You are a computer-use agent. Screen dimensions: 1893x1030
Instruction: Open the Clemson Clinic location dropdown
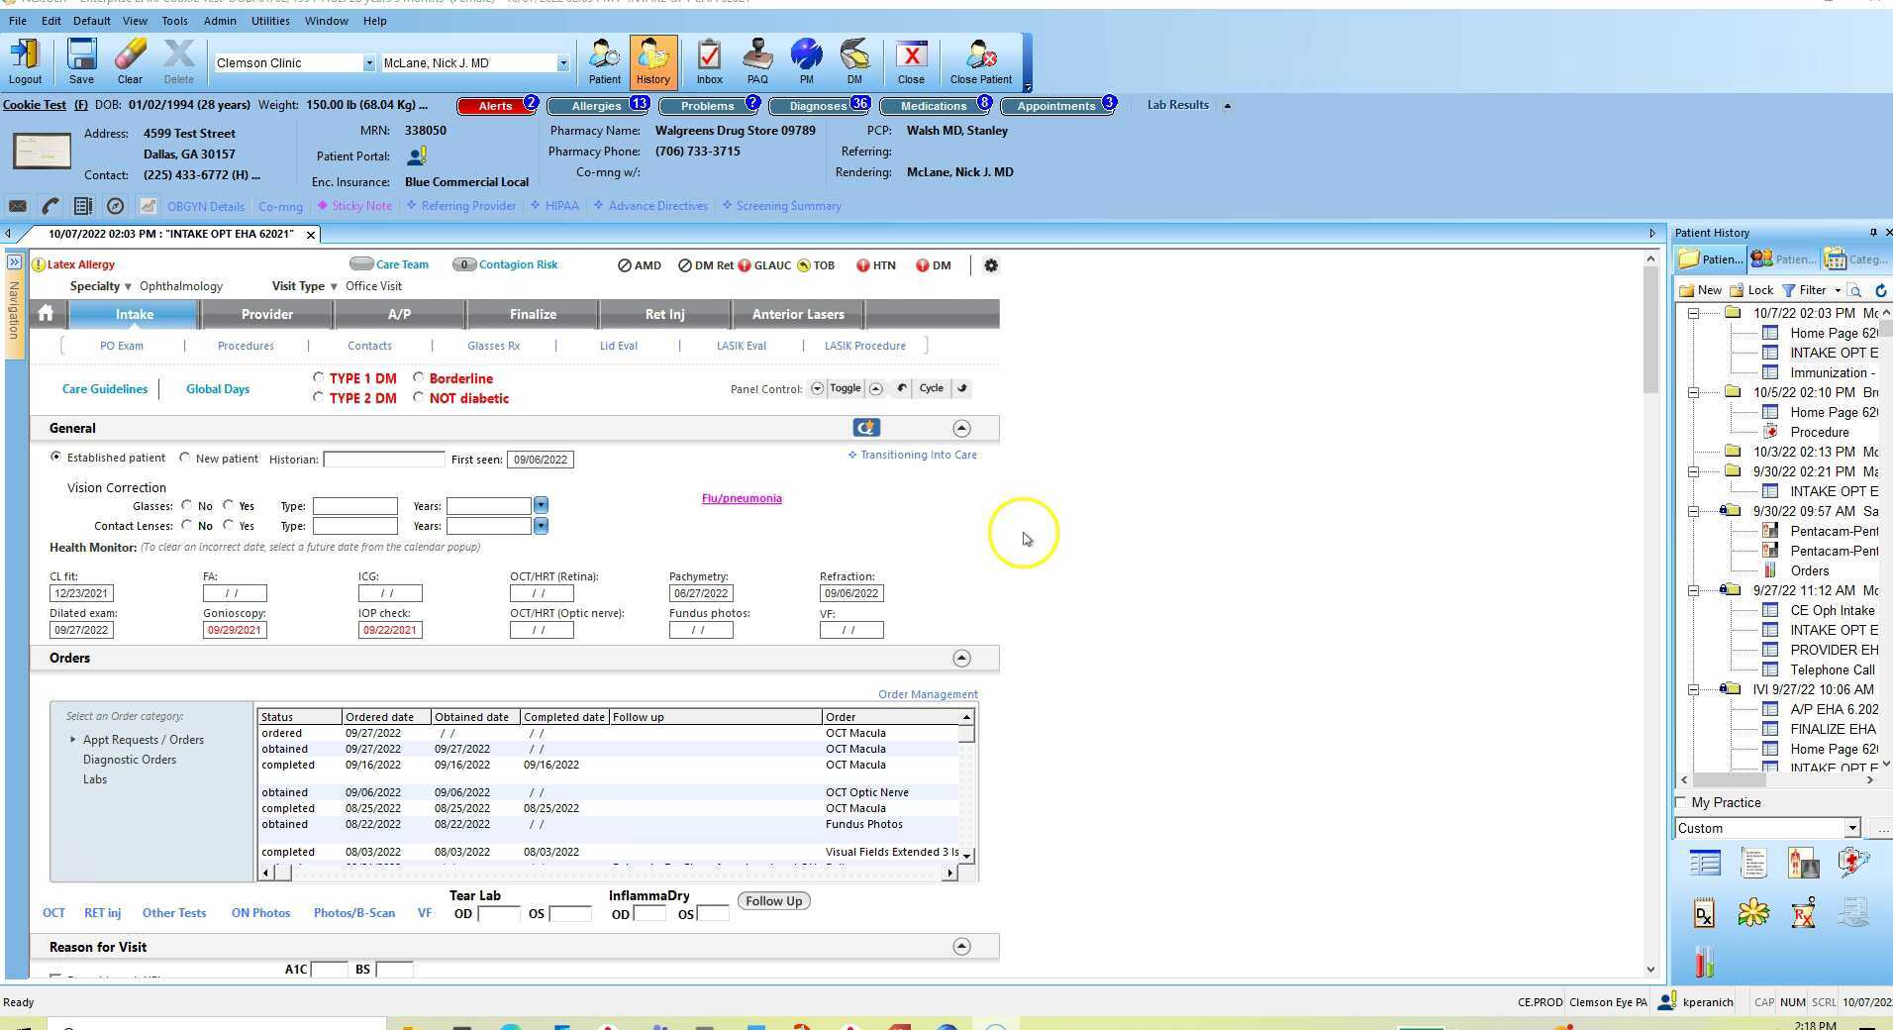point(368,63)
